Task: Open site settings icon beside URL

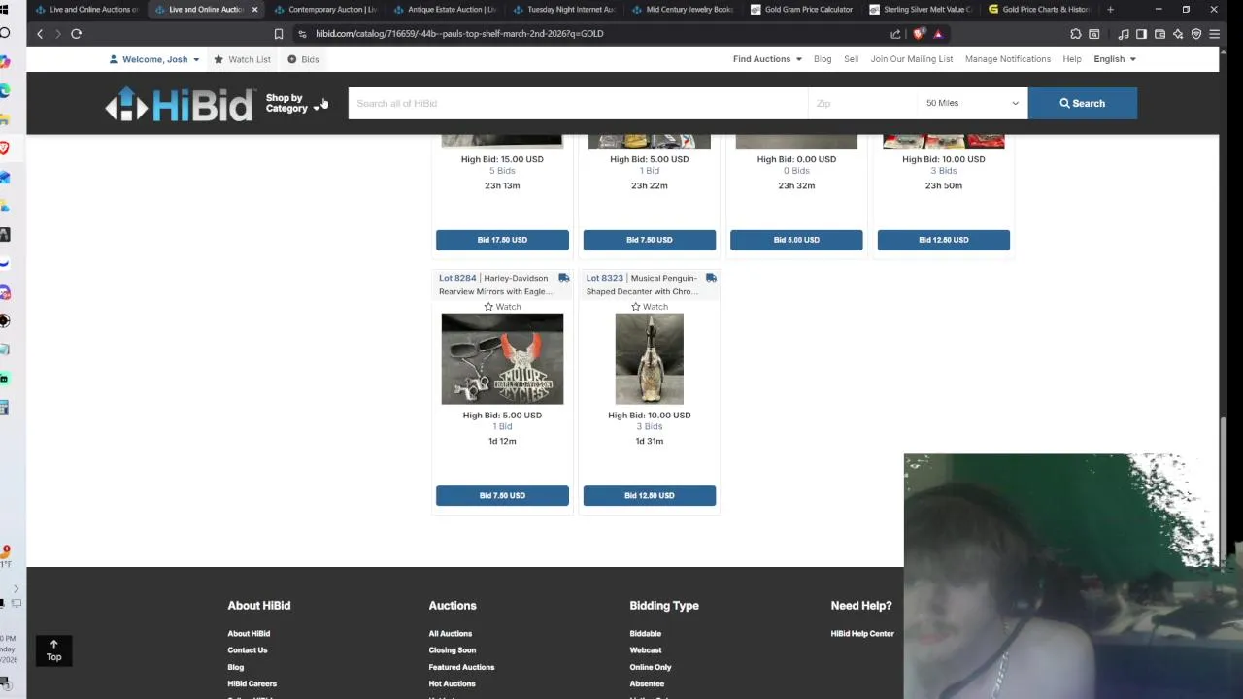Action: [302, 33]
